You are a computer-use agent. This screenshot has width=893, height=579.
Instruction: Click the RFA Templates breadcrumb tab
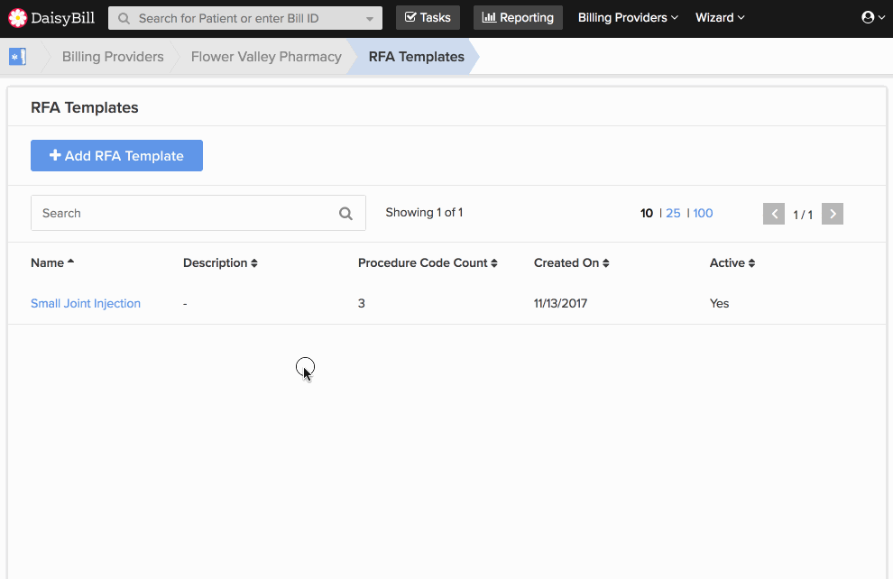pyautogui.click(x=415, y=56)
